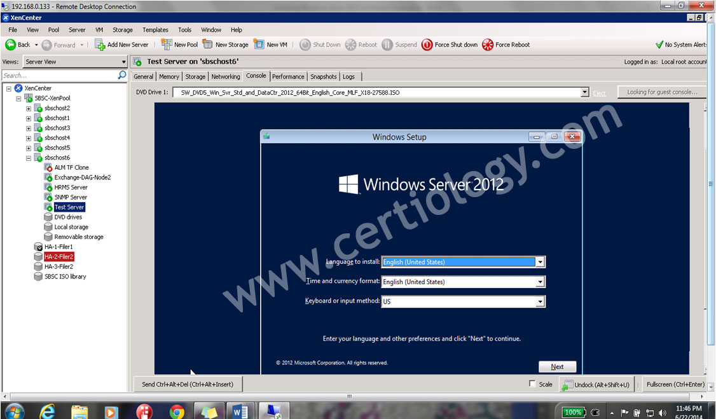
Task: Select the Test Server tree item
Action: point(69,207)
